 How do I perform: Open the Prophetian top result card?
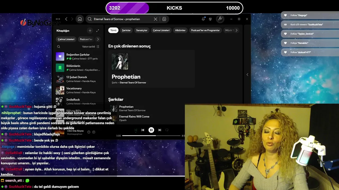pyautogui.click(x=151, y=69)
